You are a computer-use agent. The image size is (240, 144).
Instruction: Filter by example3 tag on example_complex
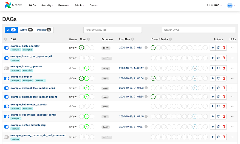coord(40,80)
